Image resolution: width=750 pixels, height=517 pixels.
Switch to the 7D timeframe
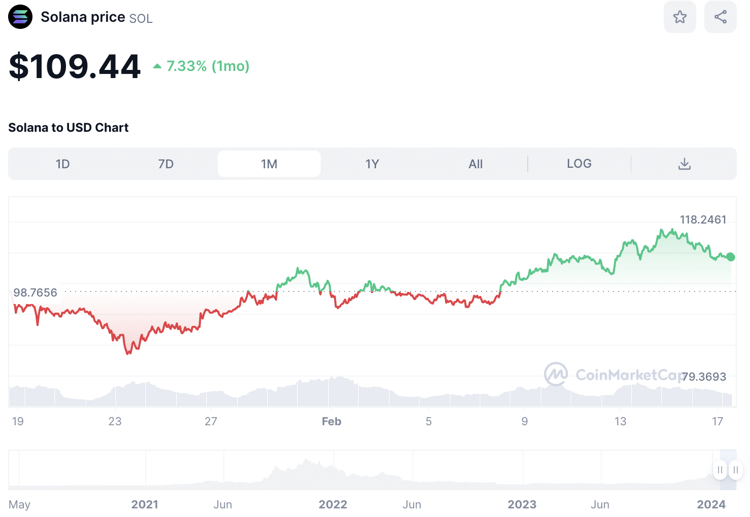(x=166, y=164)
